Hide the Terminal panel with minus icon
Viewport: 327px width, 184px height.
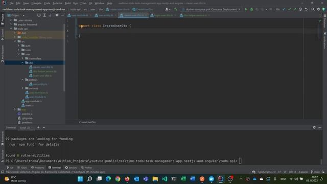click(320, 127)
